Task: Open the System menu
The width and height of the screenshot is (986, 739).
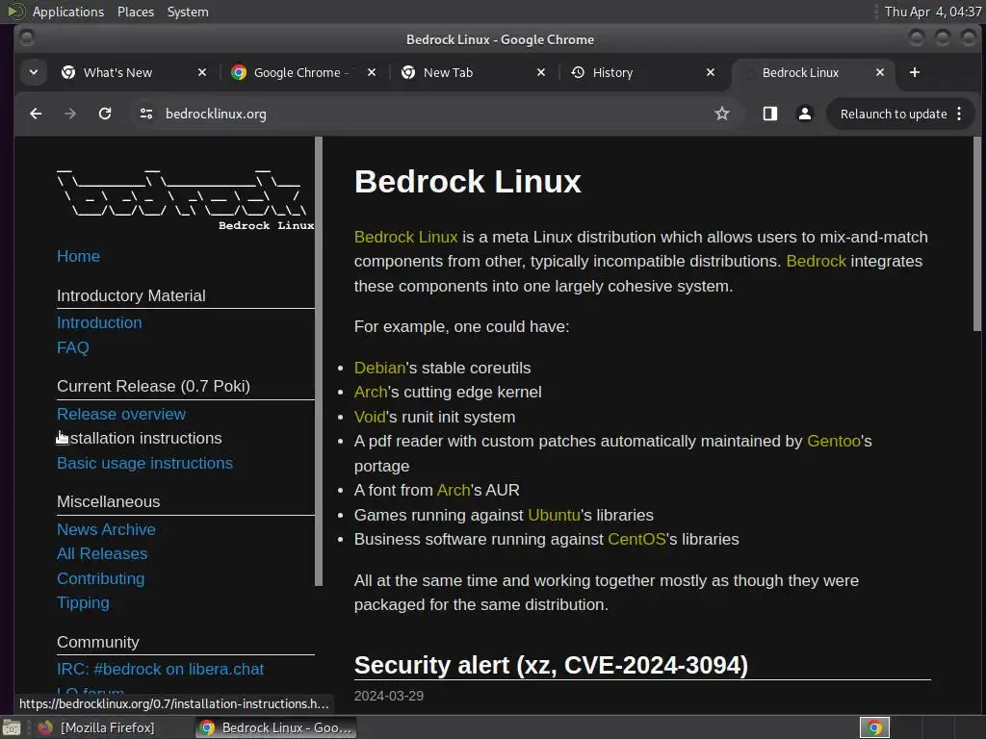Action: pos(188,12)
